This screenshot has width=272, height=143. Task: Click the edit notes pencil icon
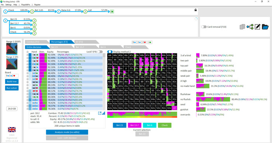(x=257, y=27)
